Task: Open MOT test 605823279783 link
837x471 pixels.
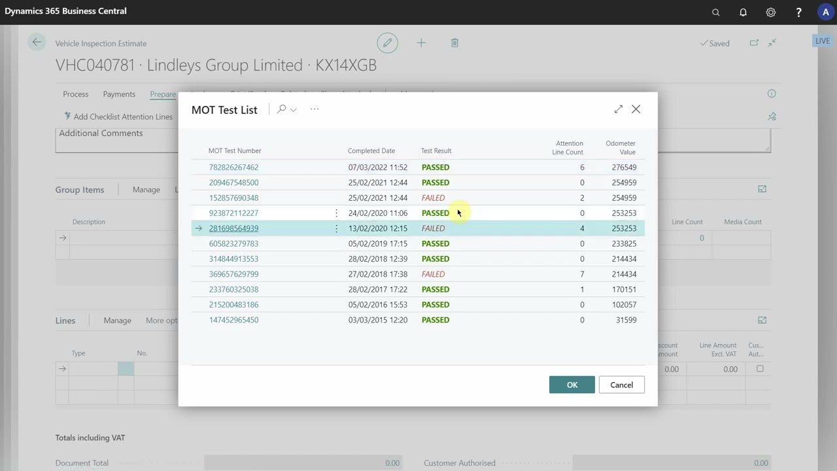Action: [233, 243]
